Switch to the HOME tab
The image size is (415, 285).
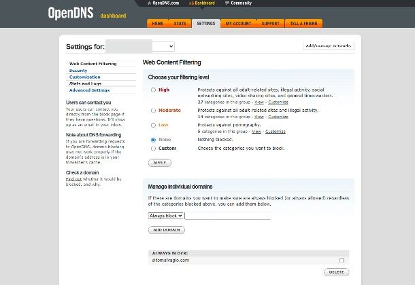pyautogui.click(x=158, y=24)
